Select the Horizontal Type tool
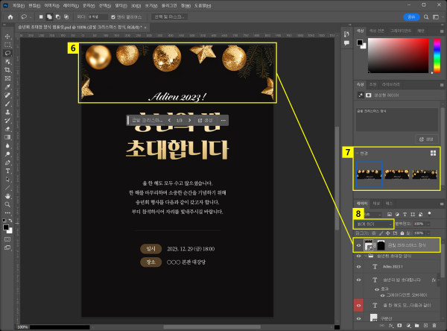Viewport: 447px width, 331px height. click(7, 171)
